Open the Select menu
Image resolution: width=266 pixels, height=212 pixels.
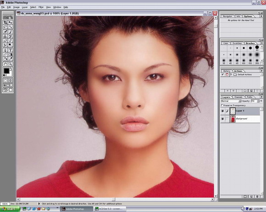[x=33, y=7]
